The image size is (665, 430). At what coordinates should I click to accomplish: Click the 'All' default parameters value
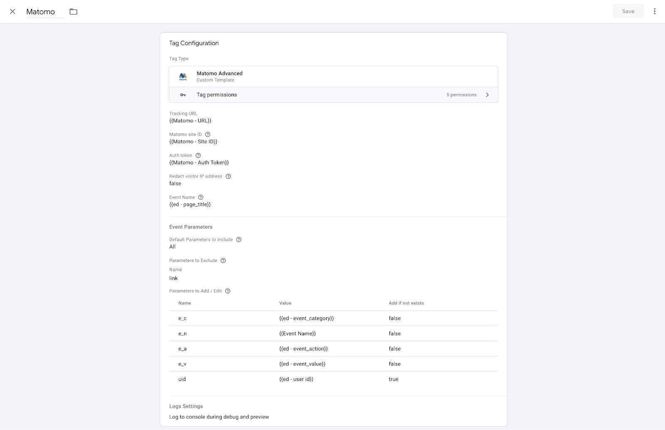coord(172,247)
